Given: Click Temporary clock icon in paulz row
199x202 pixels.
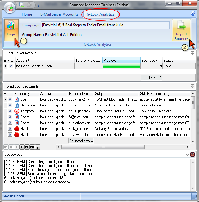Looking at the screenshot, I should click(x=17, y=111).
